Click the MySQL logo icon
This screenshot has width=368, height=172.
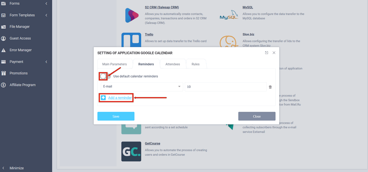tap(229, 15)
